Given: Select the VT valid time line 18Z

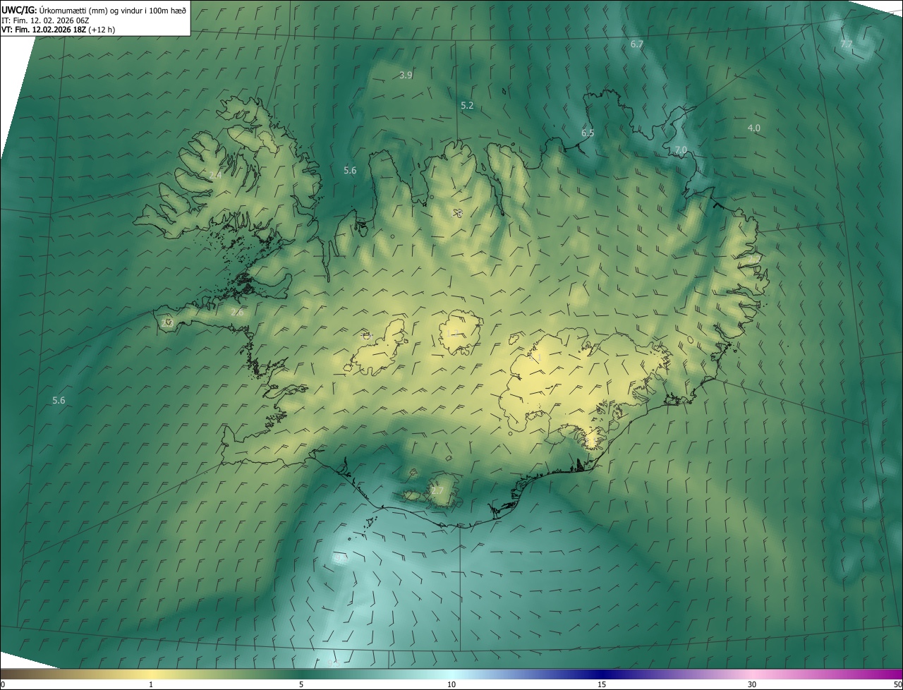Looking at the screenshot, I should click(59, 30).
